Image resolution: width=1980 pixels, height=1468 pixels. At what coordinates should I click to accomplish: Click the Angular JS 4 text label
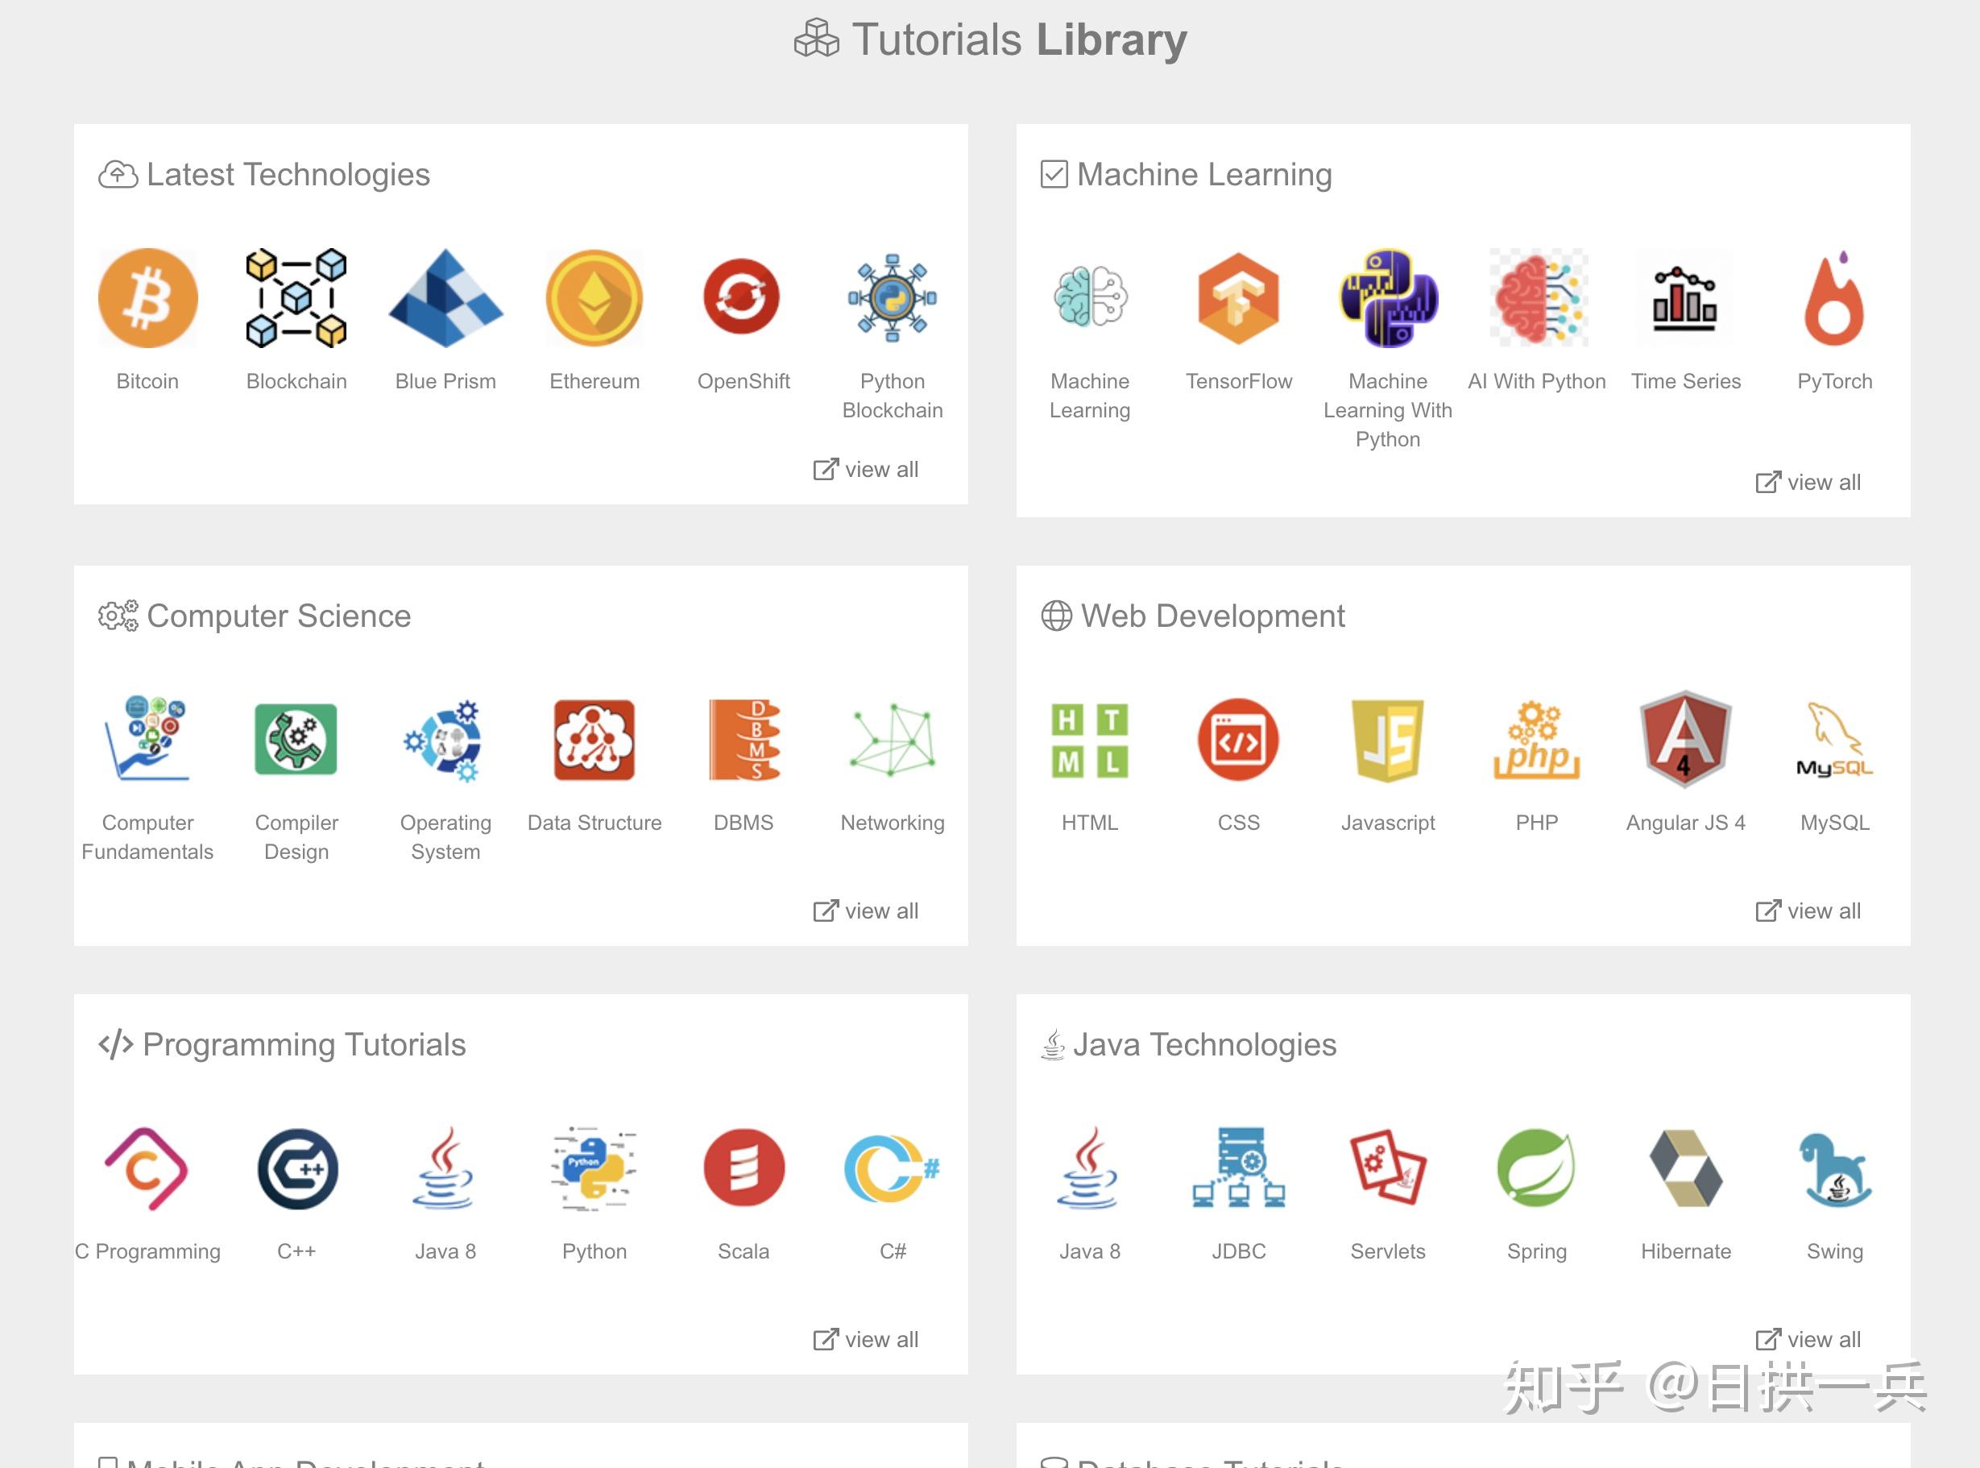(1685, 823)
